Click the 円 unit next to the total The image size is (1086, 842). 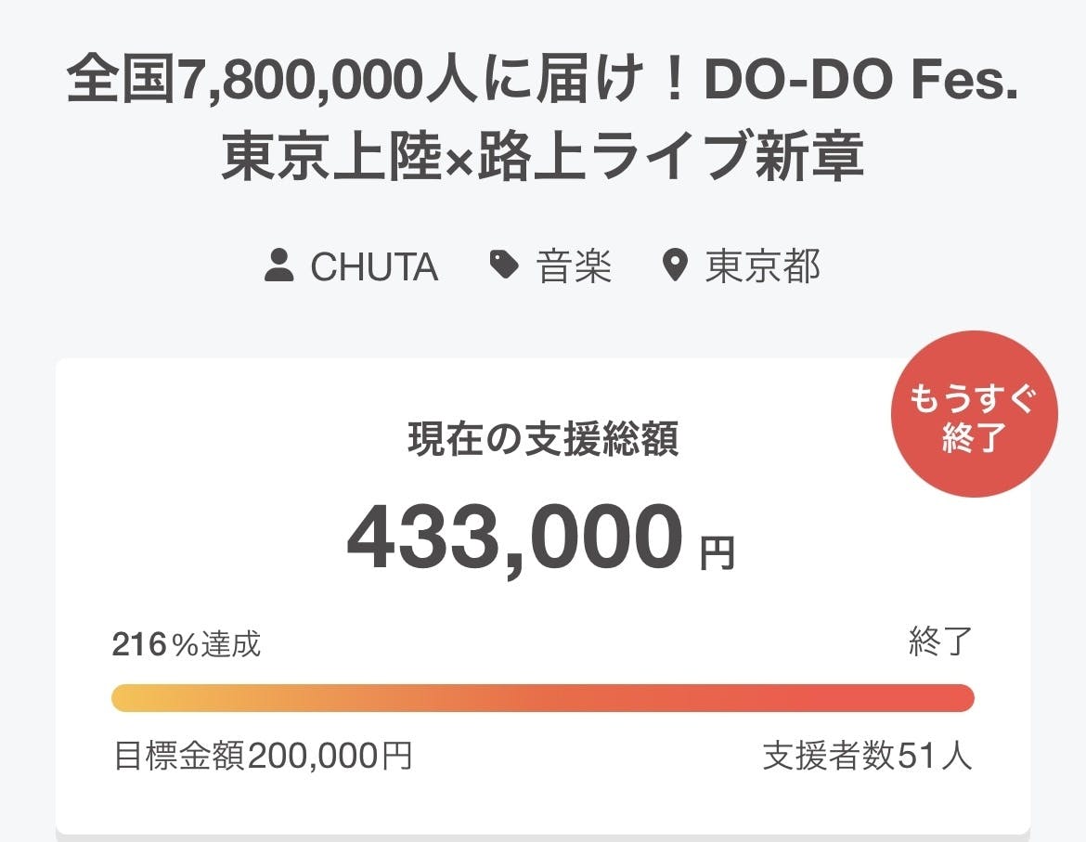click(717, 554)
